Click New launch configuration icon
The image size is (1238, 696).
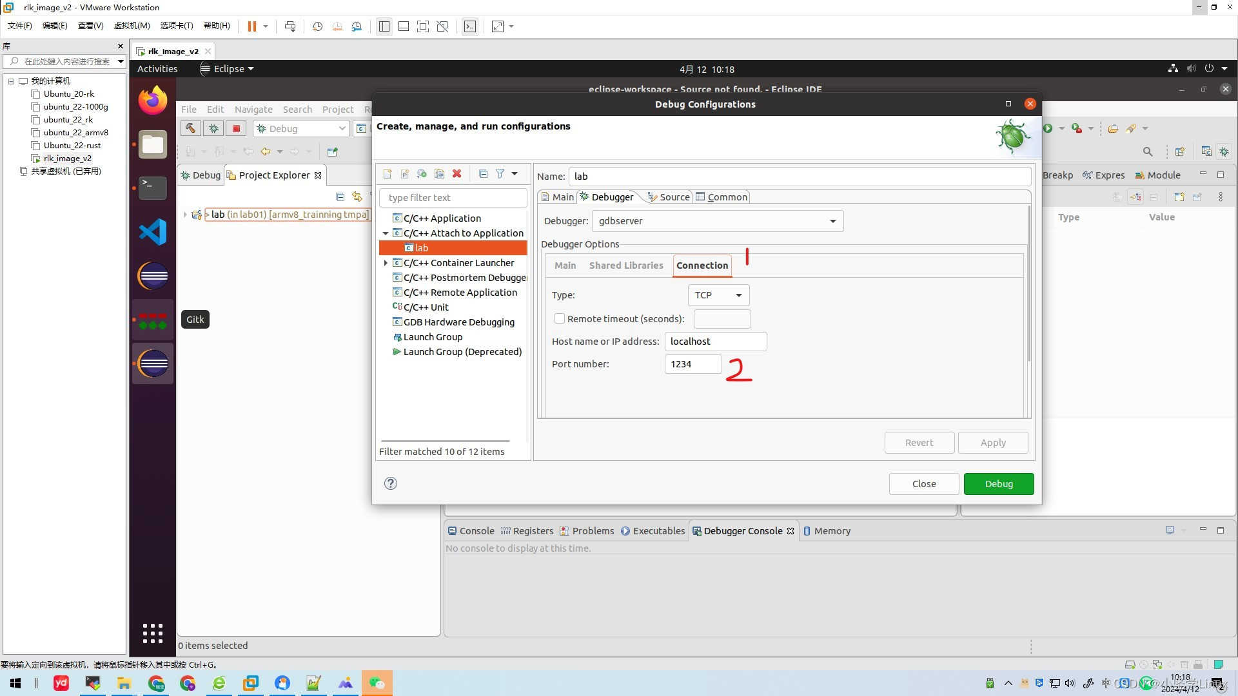[387, 174]
